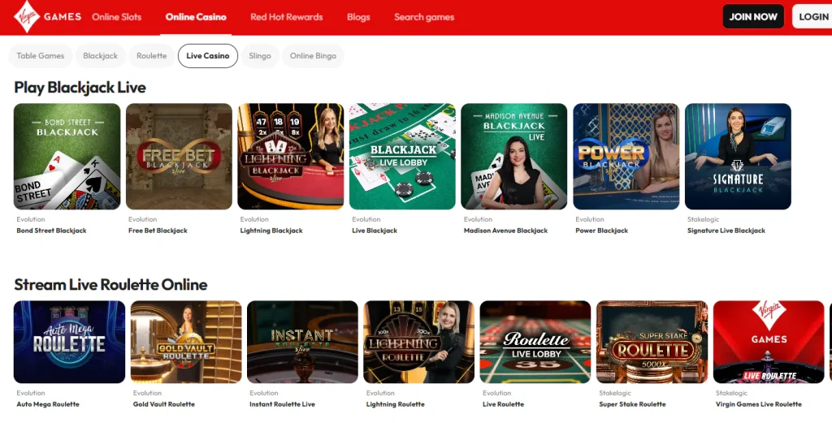Select the Live Casino filter
This screenshot has width=832, height=423.
click(x=208, y=56)
